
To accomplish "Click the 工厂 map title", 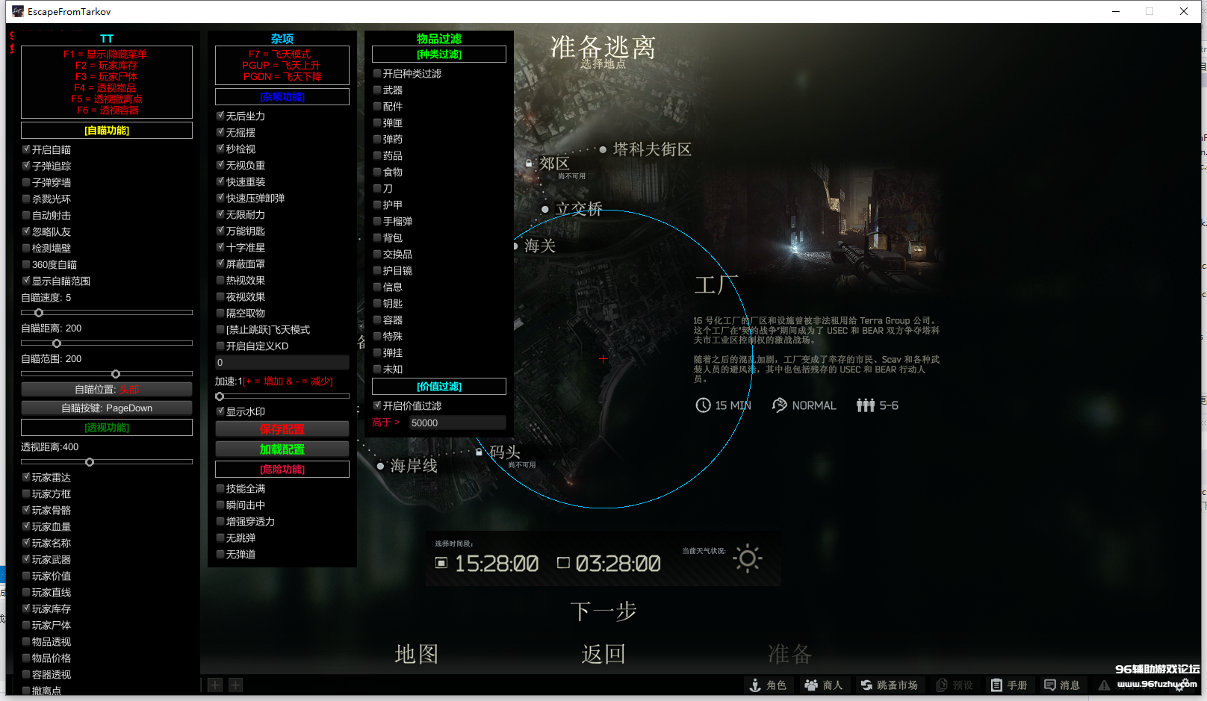I will click(716, 284).
